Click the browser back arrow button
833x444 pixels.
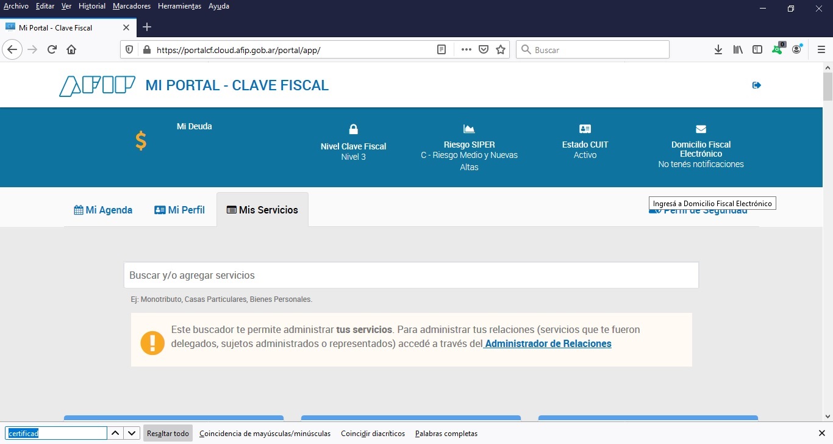click(x=13, y=50)
